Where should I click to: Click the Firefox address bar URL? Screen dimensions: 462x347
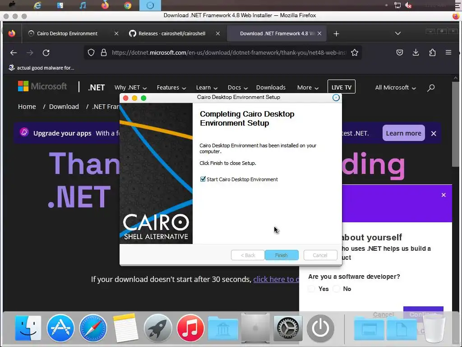coord(229,52)
